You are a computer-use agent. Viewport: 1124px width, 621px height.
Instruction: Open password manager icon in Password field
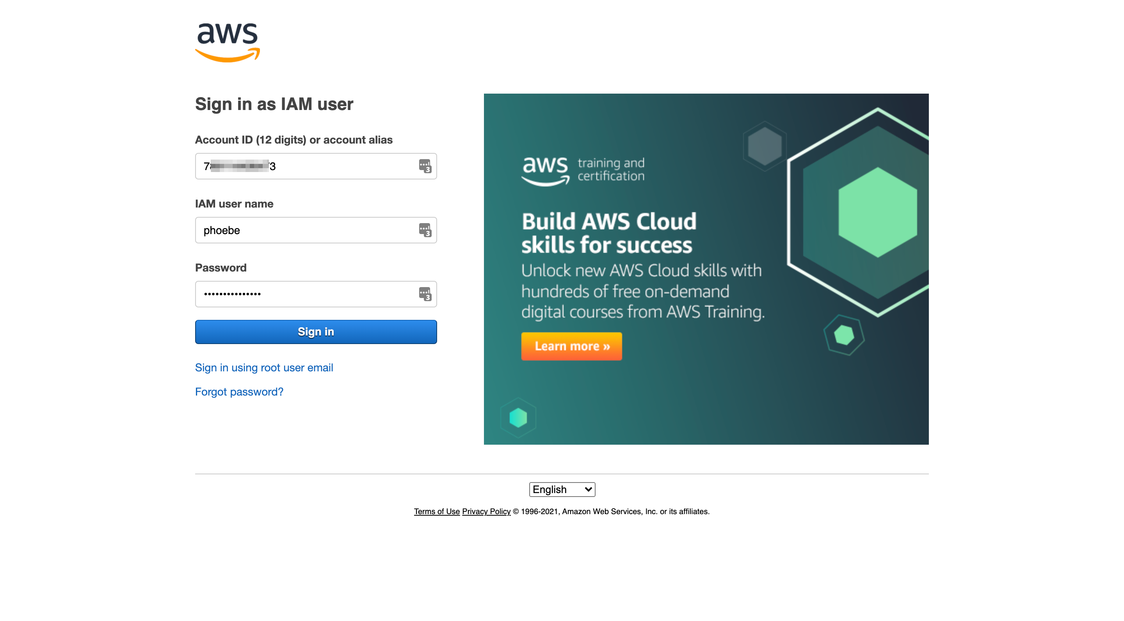point(425,294)
